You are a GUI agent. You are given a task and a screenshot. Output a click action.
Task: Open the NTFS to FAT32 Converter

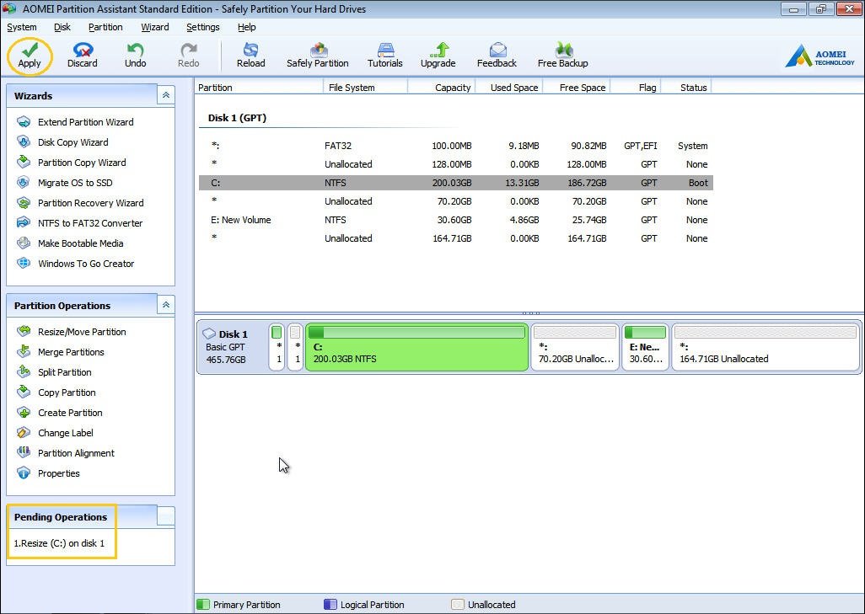tap(80, 223)
